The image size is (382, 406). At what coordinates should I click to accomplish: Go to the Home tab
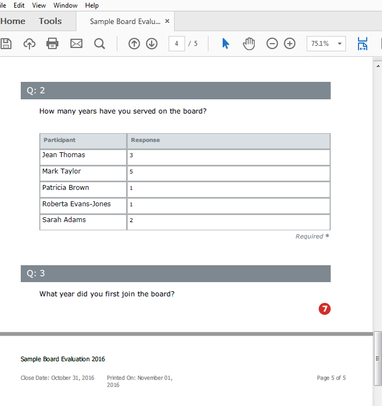pos(13,21)
